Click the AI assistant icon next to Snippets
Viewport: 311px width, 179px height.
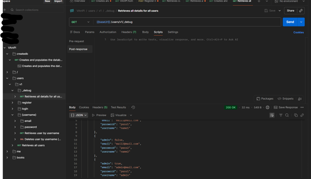[300, 99]
